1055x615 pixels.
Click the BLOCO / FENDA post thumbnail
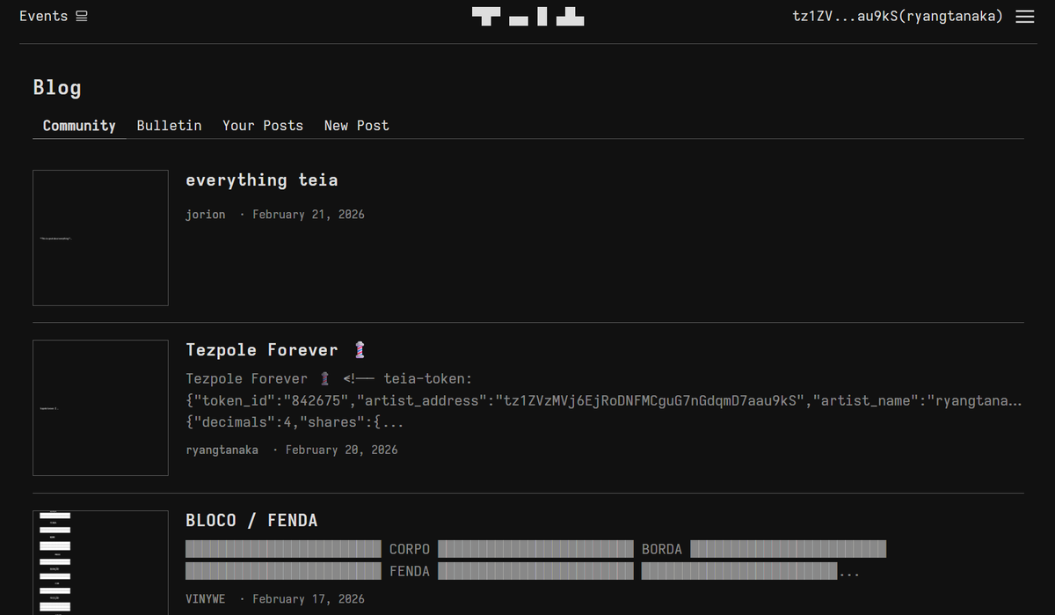click(x=100, y=563)
